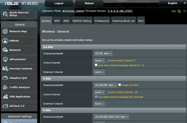Open the Adaptive QoS menu label
The width and height of the screenshot is (187, 123).
pyautogui.click(x=18, y=78)
